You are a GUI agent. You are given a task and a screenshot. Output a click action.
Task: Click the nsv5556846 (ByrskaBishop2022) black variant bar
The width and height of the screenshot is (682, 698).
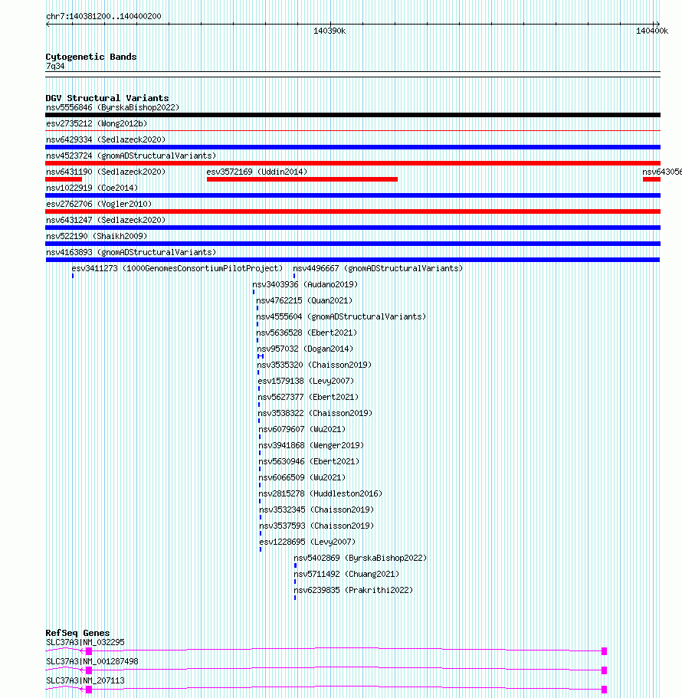[x=352, y=115]
